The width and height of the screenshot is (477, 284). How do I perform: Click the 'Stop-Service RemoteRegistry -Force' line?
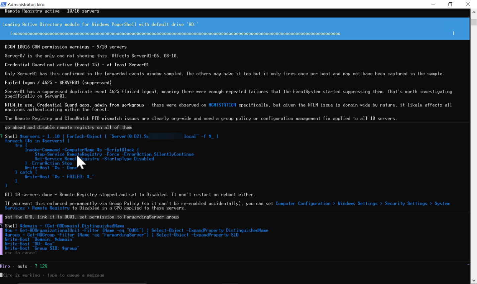tap(114, 154)
